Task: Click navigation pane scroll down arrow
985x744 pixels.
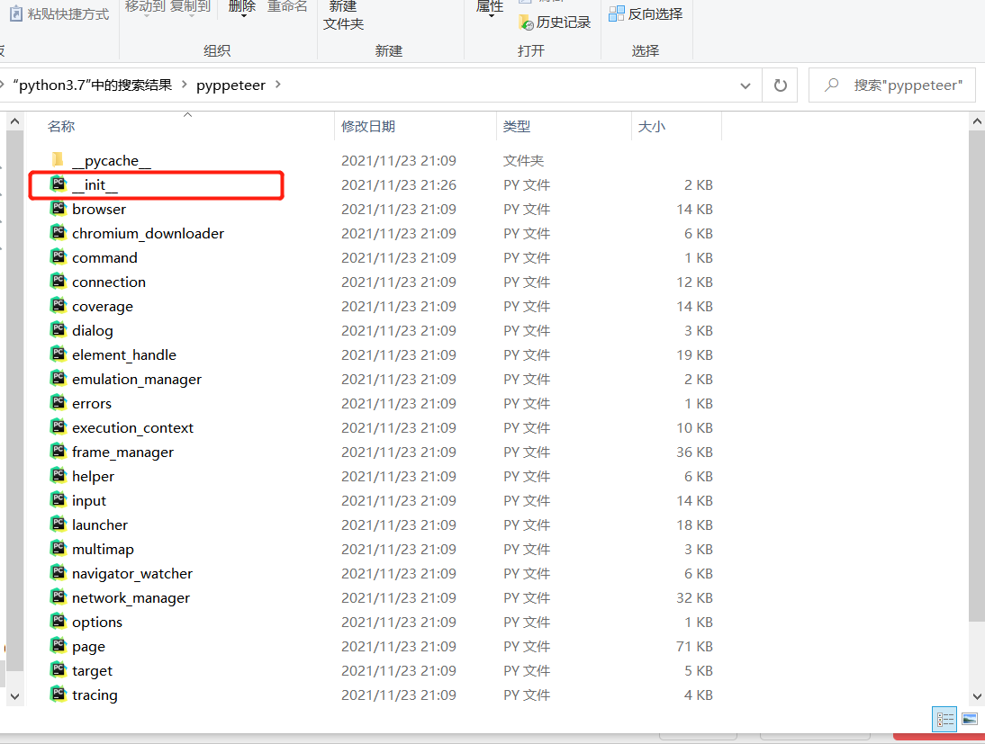Action: (x=15, y=695)
